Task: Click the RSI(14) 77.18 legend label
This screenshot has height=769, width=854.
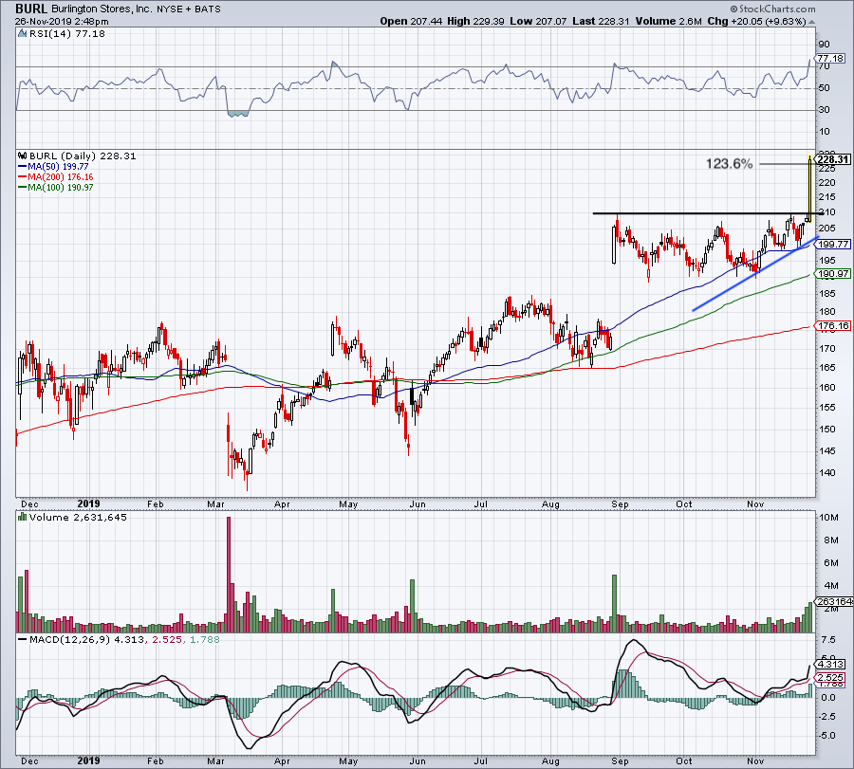Action: (66, 34)
